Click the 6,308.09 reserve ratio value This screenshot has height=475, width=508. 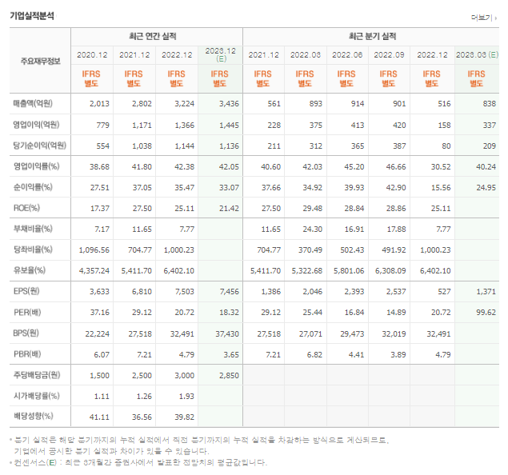point(390,271)
